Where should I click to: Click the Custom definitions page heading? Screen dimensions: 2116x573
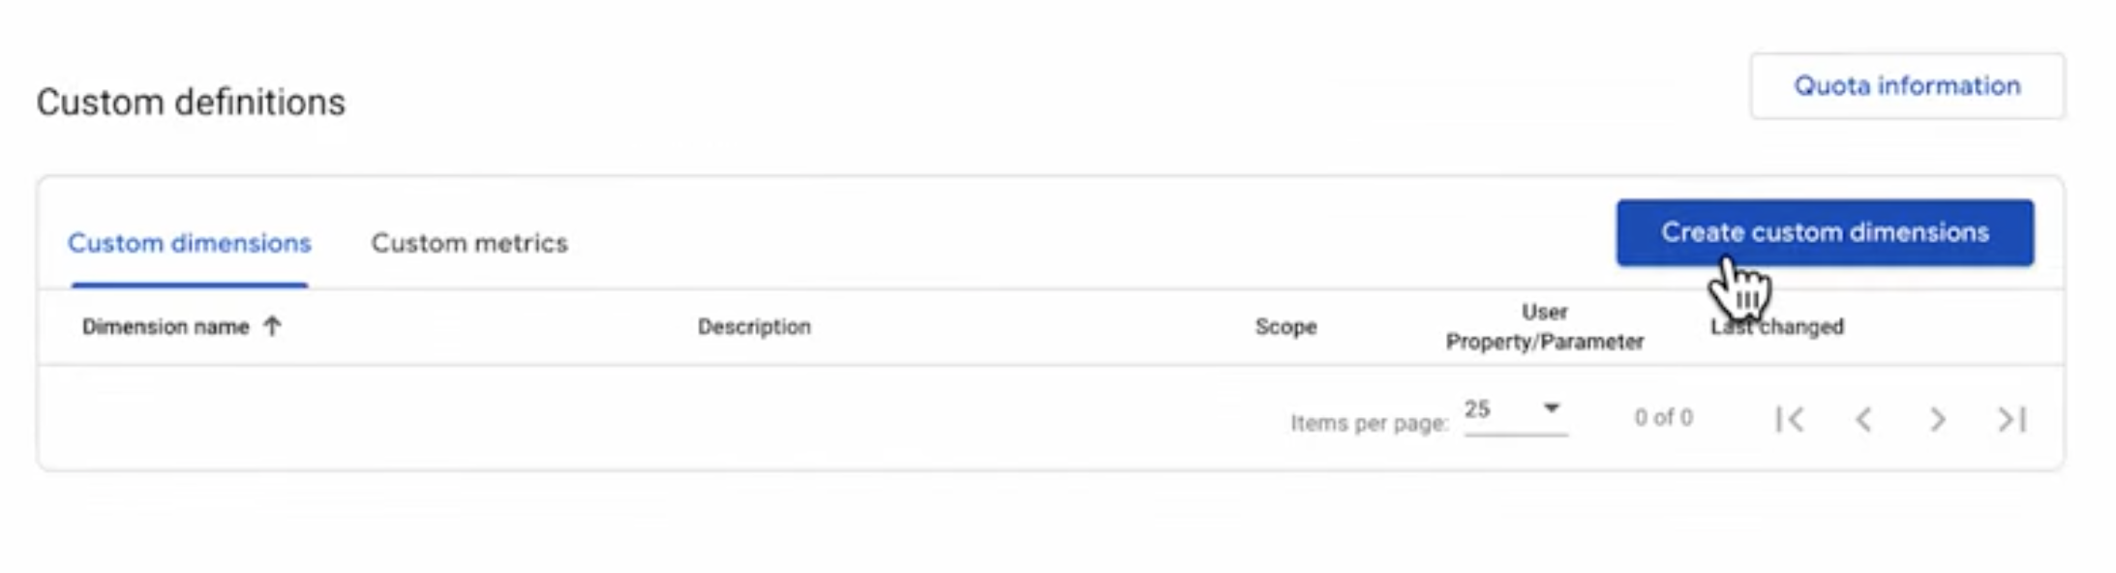click(191, 103)
